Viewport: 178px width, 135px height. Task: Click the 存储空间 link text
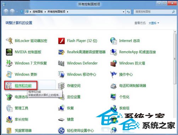click(74, 86)
